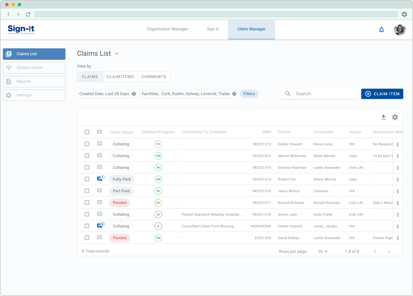Download the claims table data

[x=384, y=117]
